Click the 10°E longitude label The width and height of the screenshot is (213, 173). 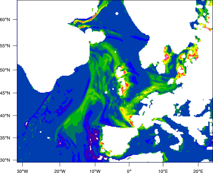coord(163,171)
